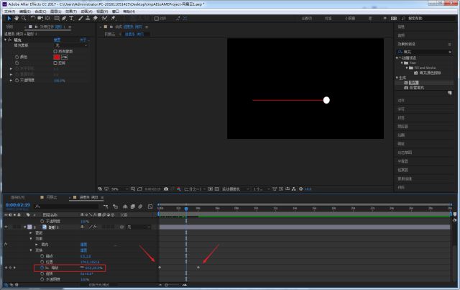
Task: Collapse the Text presets folder
Action: coord(402,63)
